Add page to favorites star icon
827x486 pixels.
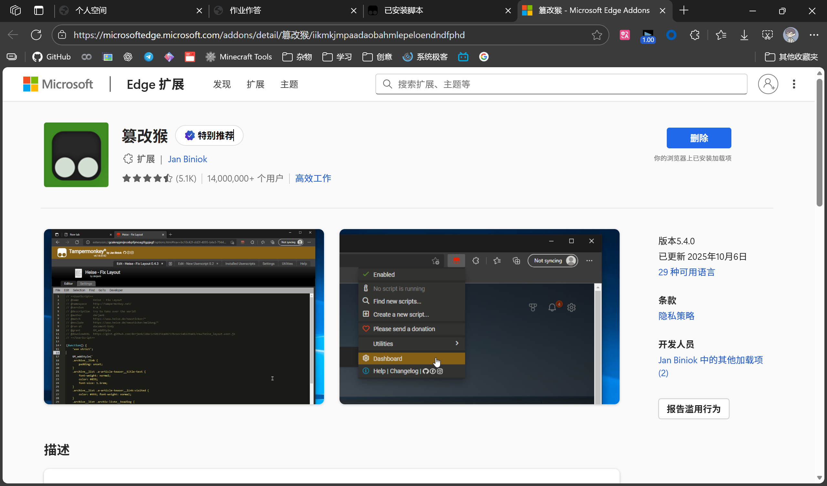pos(597,35)
